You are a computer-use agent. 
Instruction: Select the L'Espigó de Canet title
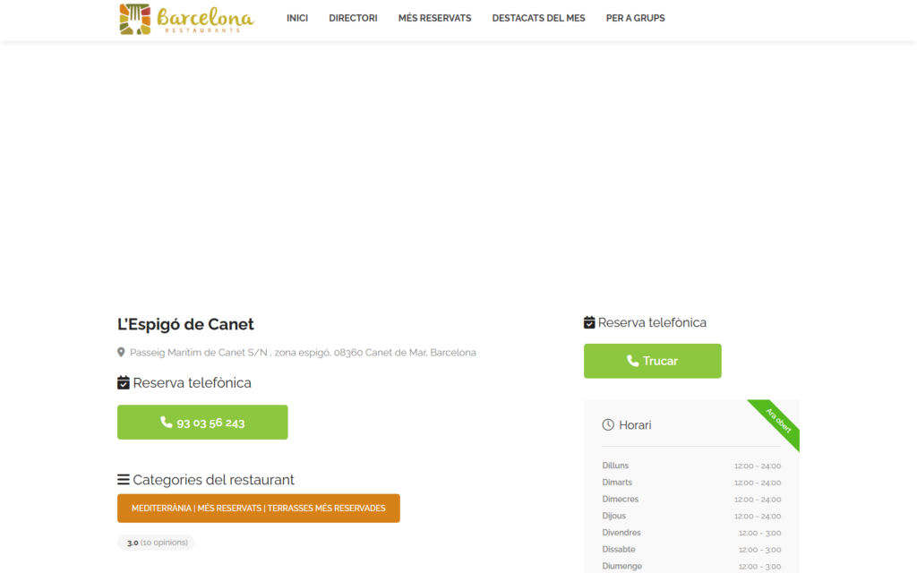pos(185,324)
